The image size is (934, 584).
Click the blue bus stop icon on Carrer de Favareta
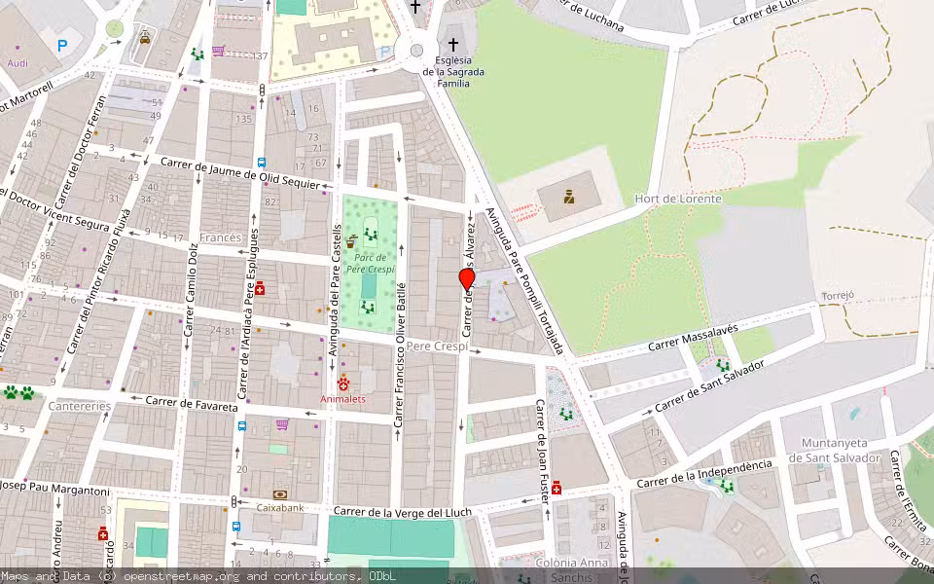click(242, 426)
